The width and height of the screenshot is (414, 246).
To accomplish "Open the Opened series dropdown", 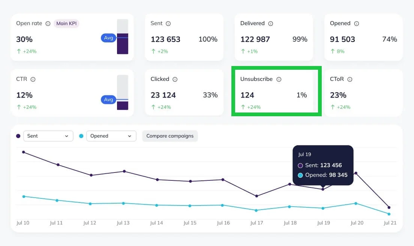I will (111, 136).
